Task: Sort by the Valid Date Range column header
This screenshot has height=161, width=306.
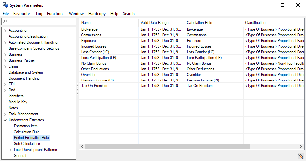Action: tap(154, 23)
